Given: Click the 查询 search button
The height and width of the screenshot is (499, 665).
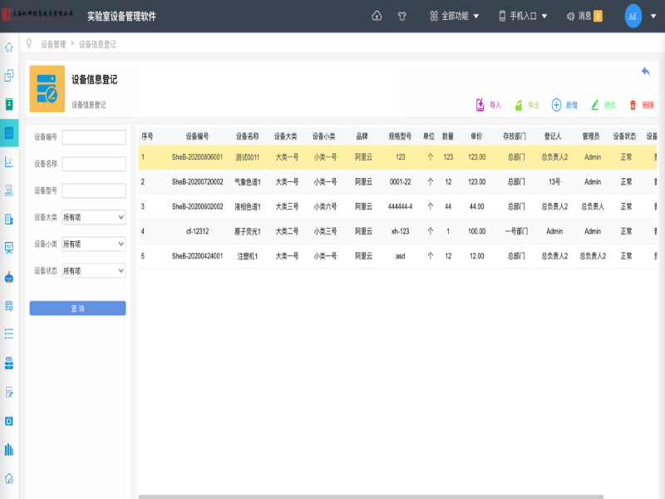Looking at the screenshot, I should coord(77,309).
